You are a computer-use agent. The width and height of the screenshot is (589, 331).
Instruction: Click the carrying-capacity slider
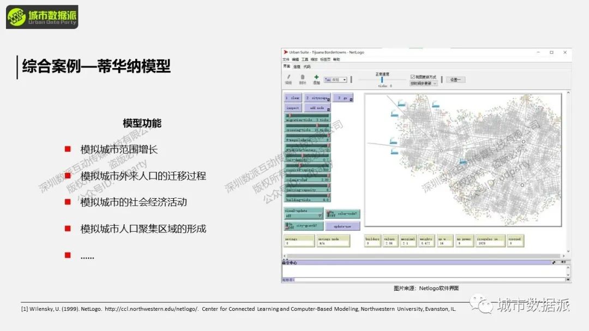tap(307, 188)
